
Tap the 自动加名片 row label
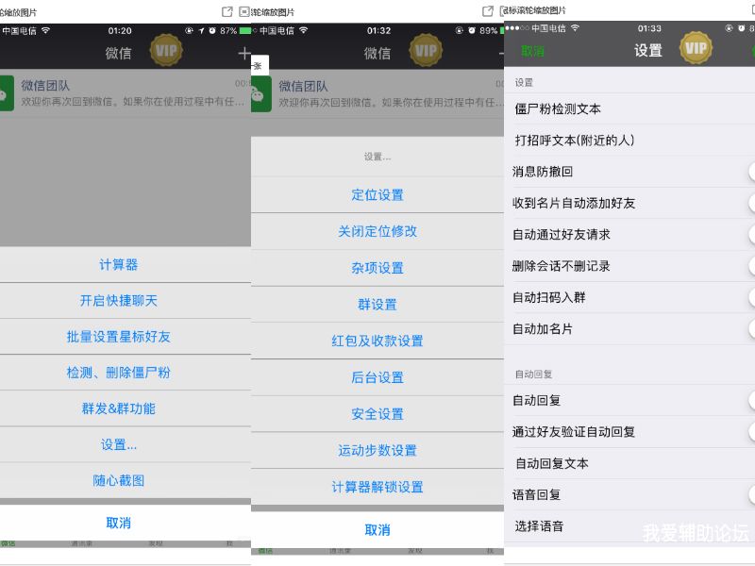coord(542,329)
